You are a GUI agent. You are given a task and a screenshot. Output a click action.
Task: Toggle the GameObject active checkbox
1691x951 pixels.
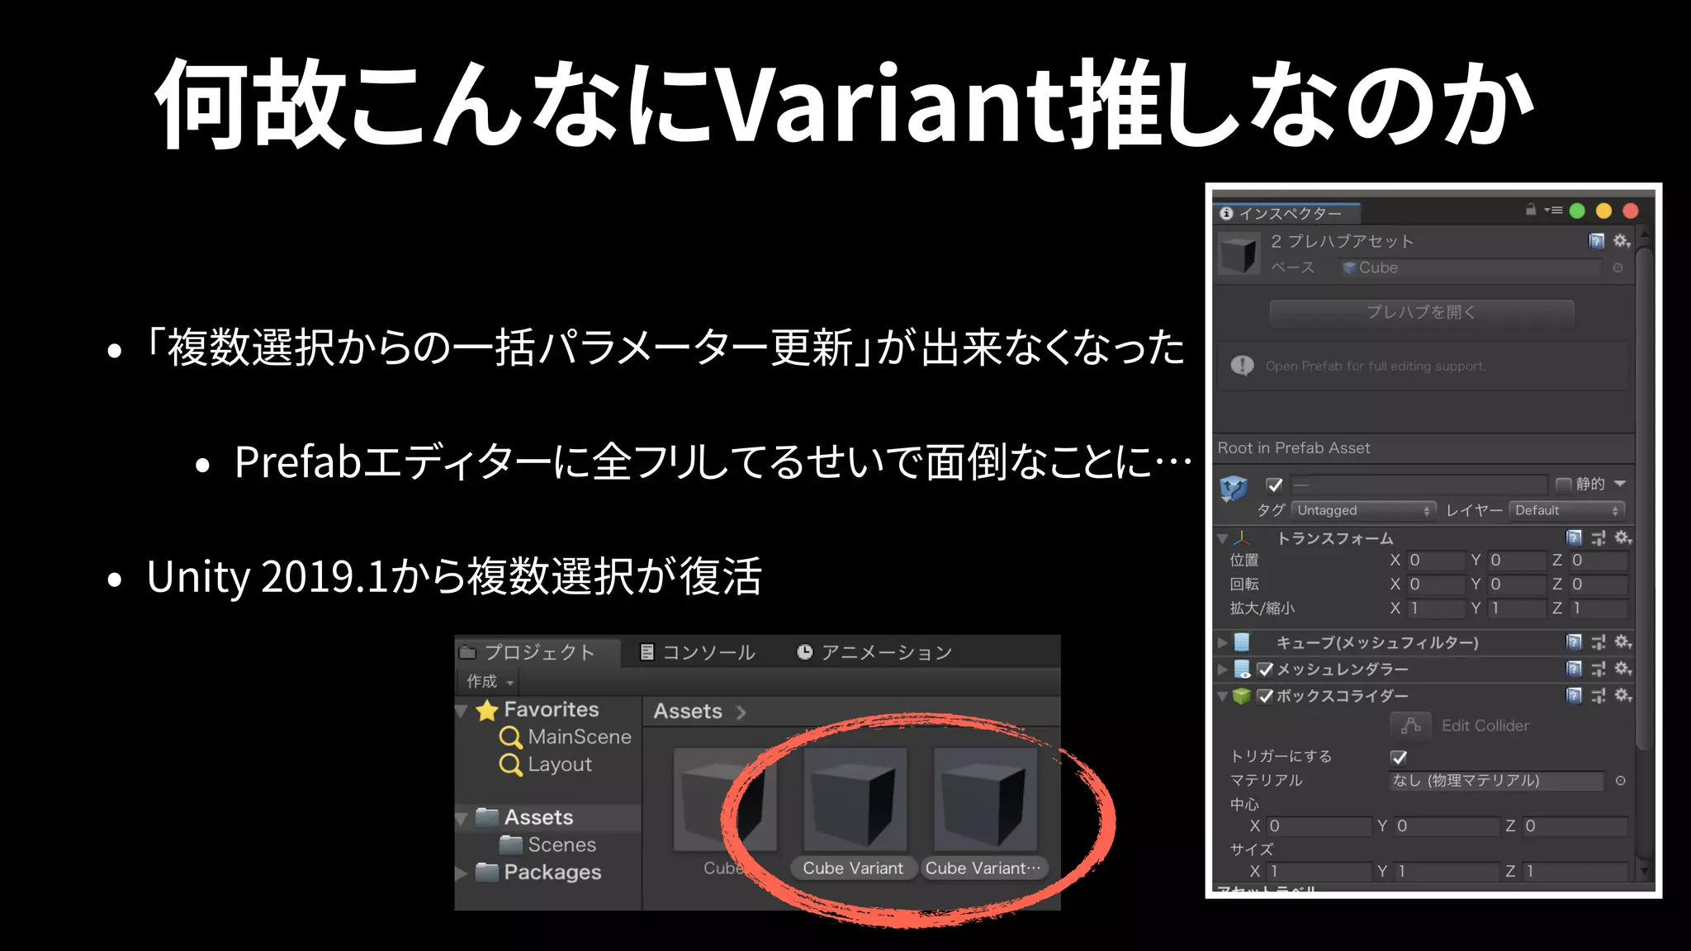click(x=1274, y=485)
